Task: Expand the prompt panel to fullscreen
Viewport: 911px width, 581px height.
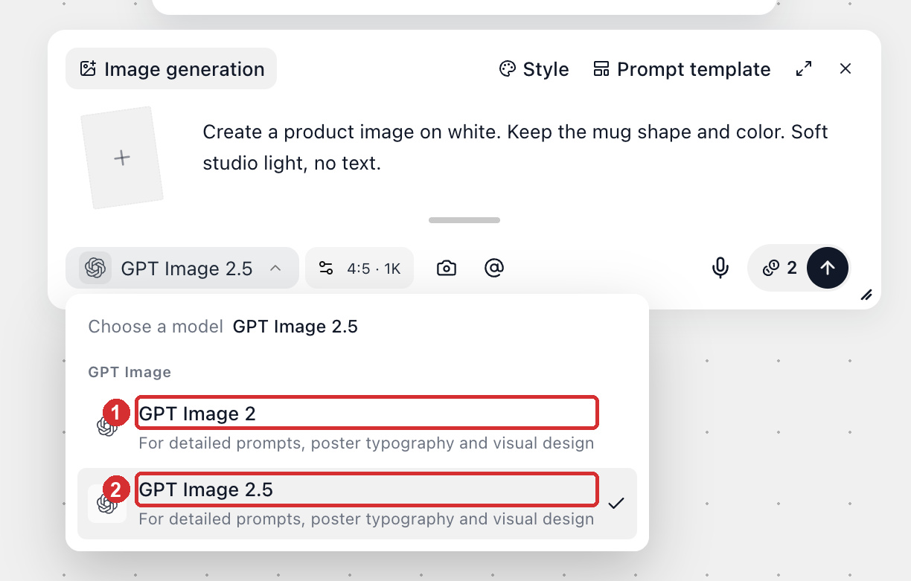Action: pos(804,69)
